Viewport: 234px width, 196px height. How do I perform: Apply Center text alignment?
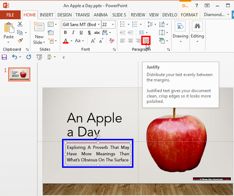tap(131, 41)
